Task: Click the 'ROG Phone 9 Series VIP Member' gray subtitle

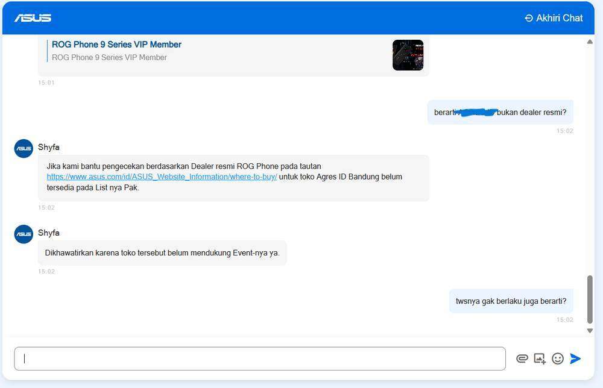Action: 109,58
